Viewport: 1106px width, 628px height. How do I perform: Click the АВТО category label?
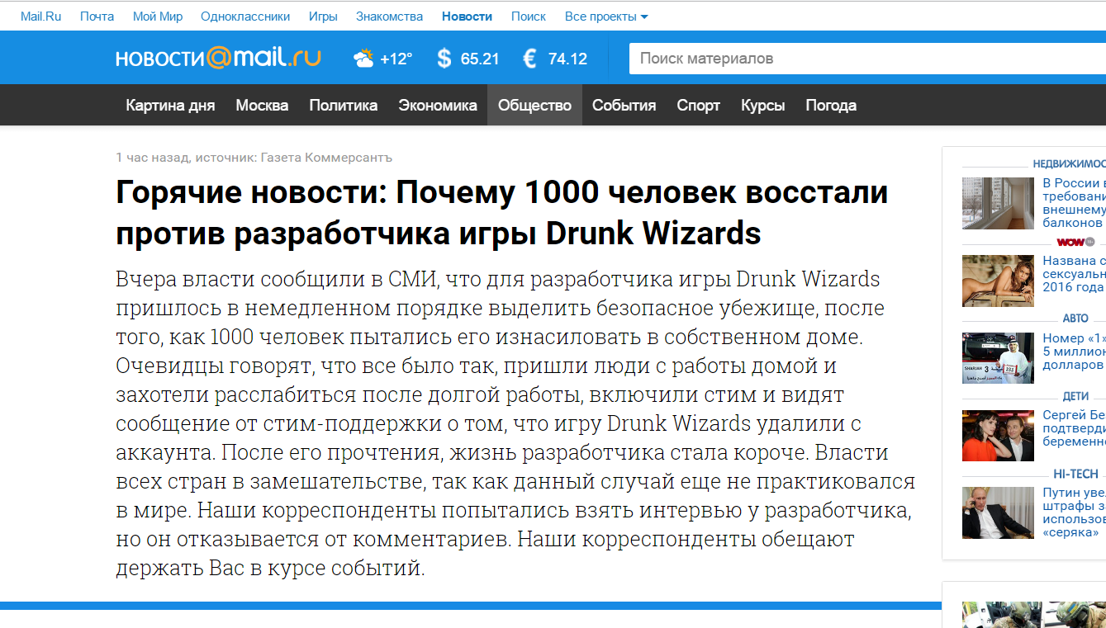[x=1075, y=319]
